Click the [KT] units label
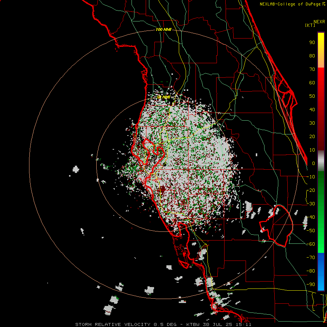The image size is (327, 327). [310, 25]
